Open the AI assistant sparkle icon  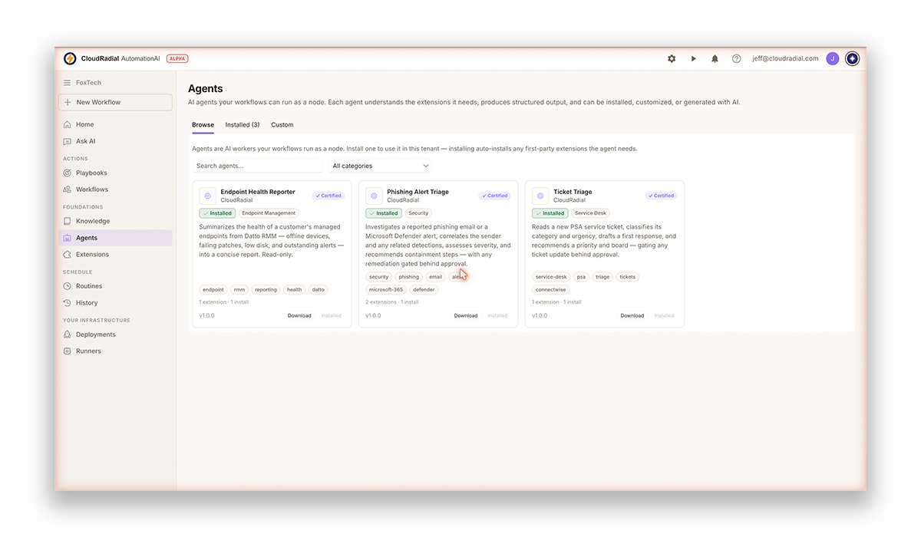coord(852,58)
